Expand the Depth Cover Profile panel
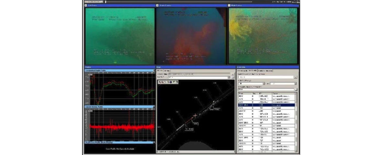This screenshot has width=382, height=155. click(154, 142)
